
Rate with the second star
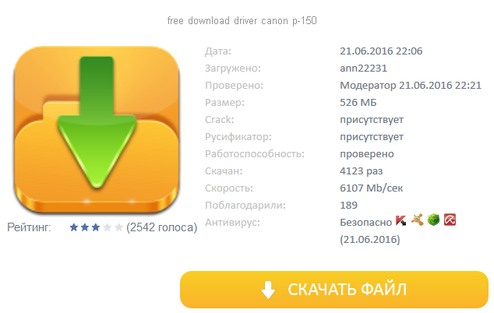tap(85, 227)
